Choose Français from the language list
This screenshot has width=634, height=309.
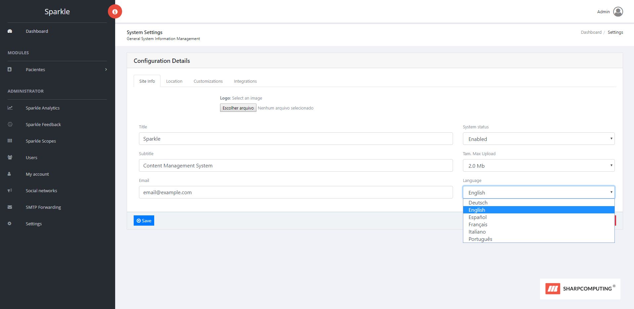click(x=539, y=225)
